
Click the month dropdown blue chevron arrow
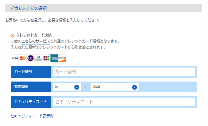click(x=77, y=87)
